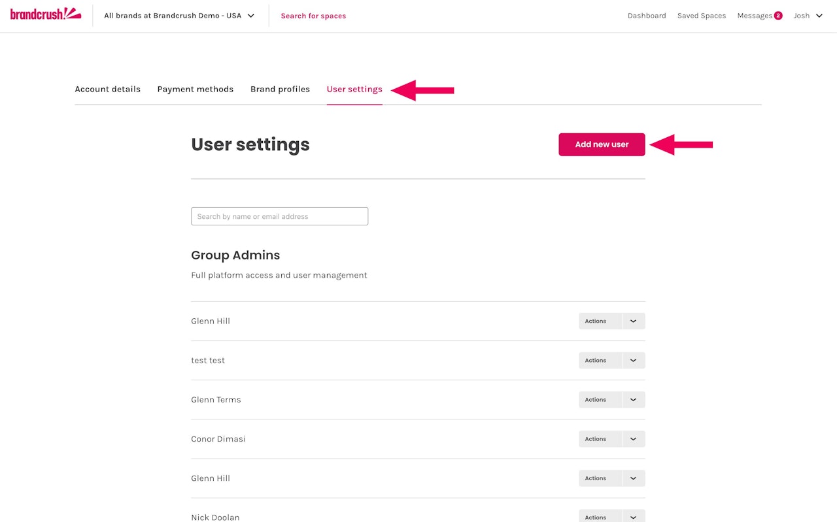Viewport: 837px width, 522px height.
Task: Click the Search for spaces link
Action: (x=313, y=16)
